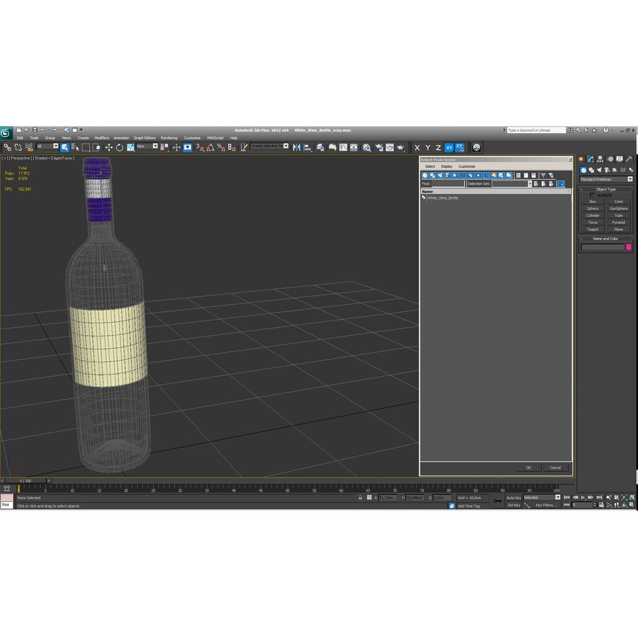Choose the Bind to Space Warp tool
638x638 pixels.
tap(29, 147)
